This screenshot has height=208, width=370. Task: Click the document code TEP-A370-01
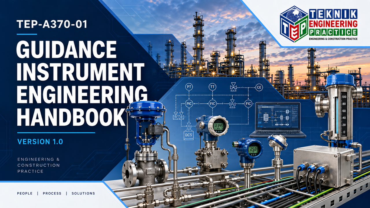pyautogui.click(x=52, y=25)
